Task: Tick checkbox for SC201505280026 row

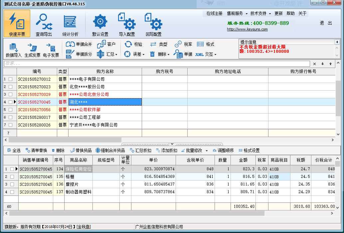Action: (11, 125)
